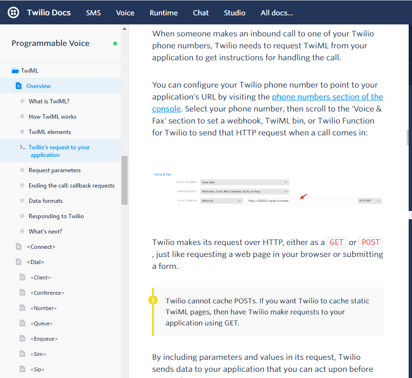Viewport: 412px width, 378px height.
Task: Click the <Dial> document icon
Action: point(19,262)
